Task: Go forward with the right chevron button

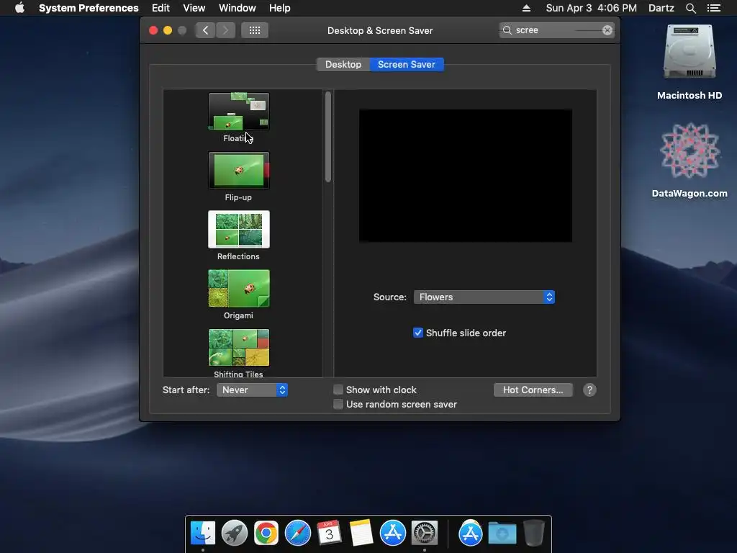Action: click(225, 30)
